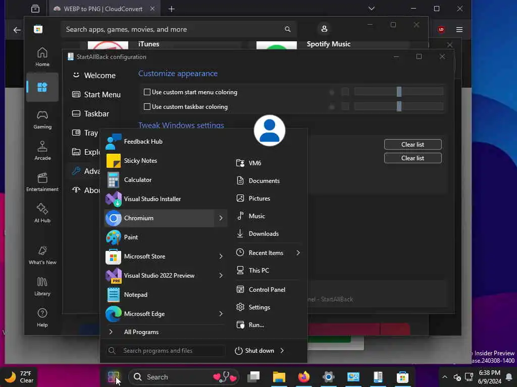The height and width of the screenshot is (387, 517).
Task: Click uBlock Origin extension icon
Action: tap(441, 30)
